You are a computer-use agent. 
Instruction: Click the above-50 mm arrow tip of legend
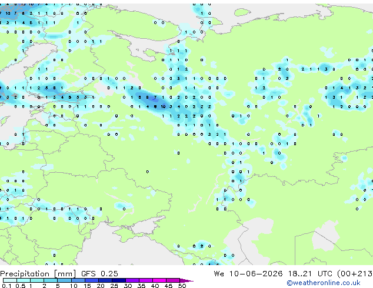click(186, 281)
